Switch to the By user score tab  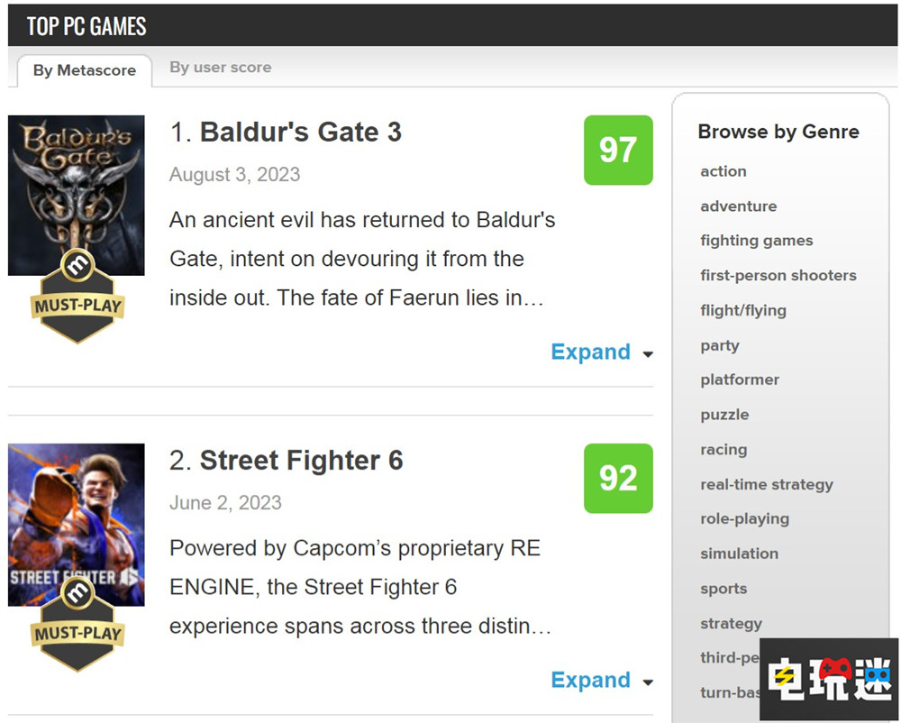221,68
